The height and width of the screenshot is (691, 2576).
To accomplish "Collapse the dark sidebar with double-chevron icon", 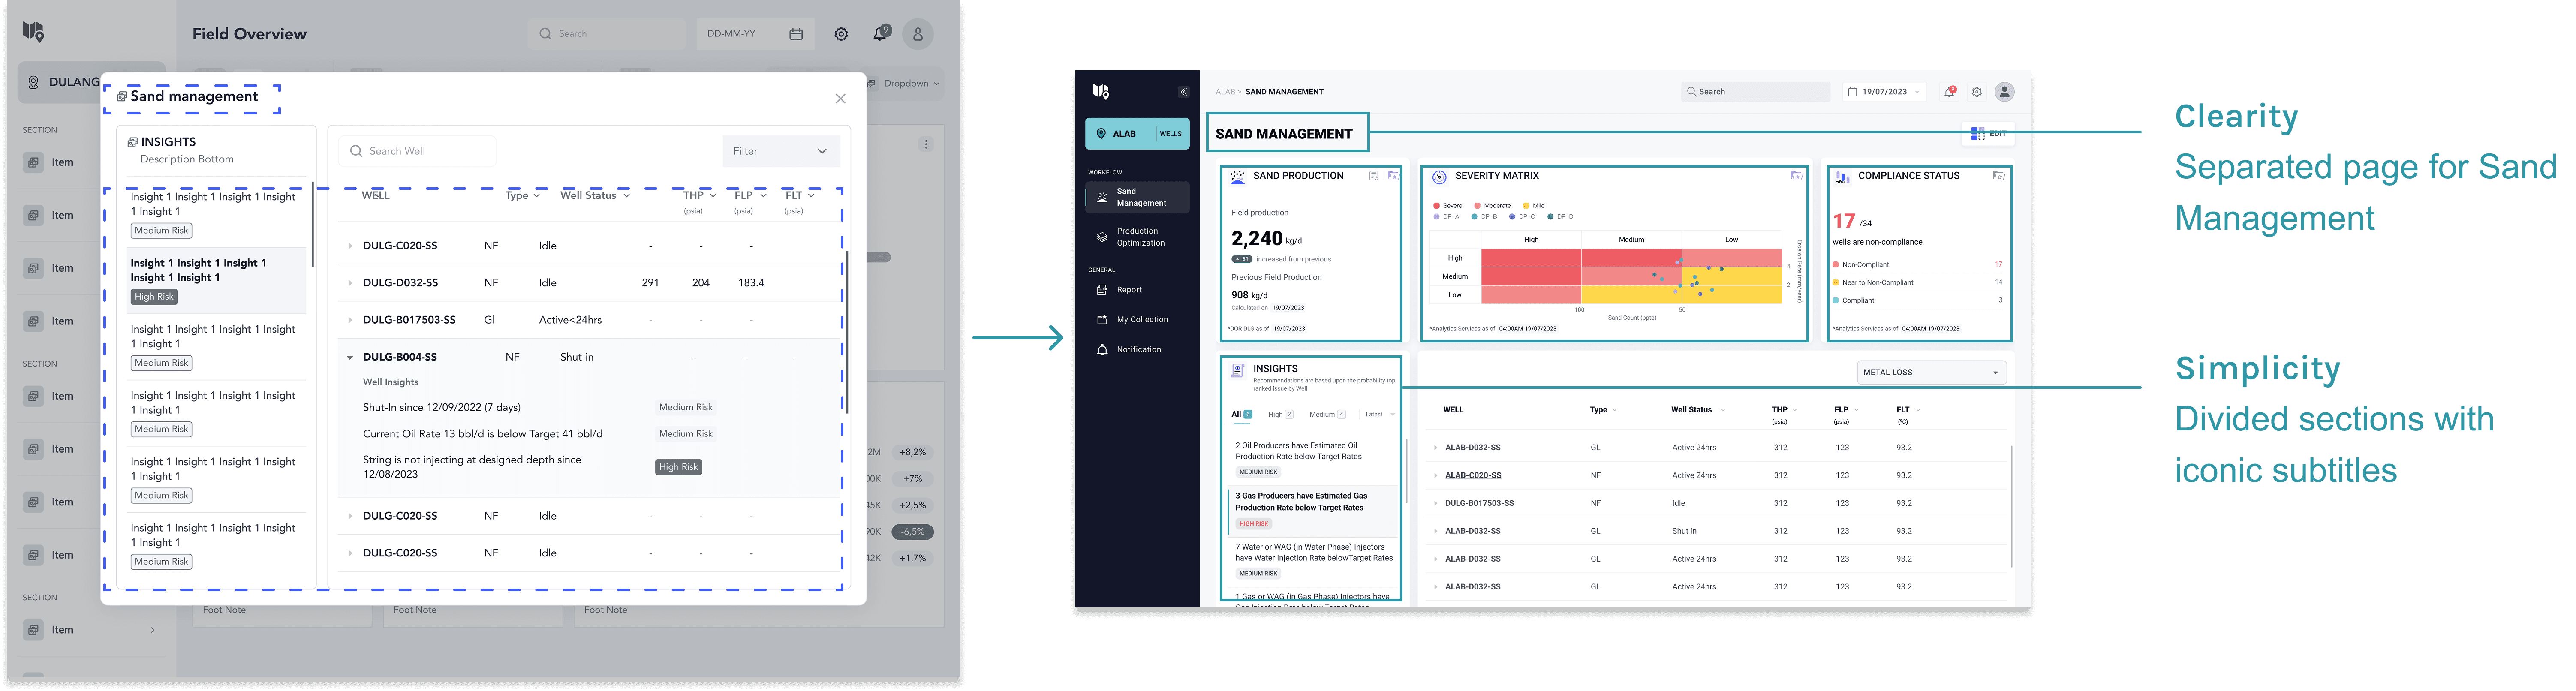I will click(1183, 92).
